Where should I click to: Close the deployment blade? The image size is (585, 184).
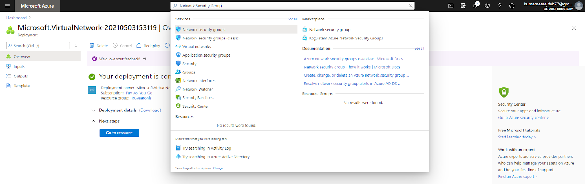click(574, 28)
